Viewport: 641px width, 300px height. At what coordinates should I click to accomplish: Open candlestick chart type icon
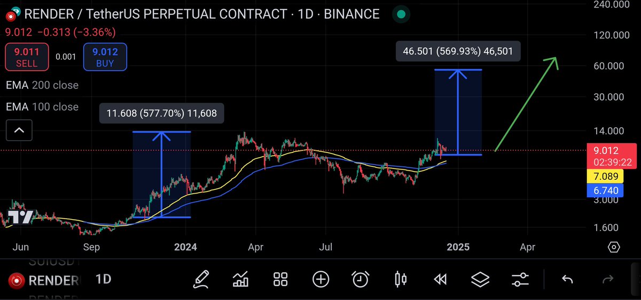(401, 279)
